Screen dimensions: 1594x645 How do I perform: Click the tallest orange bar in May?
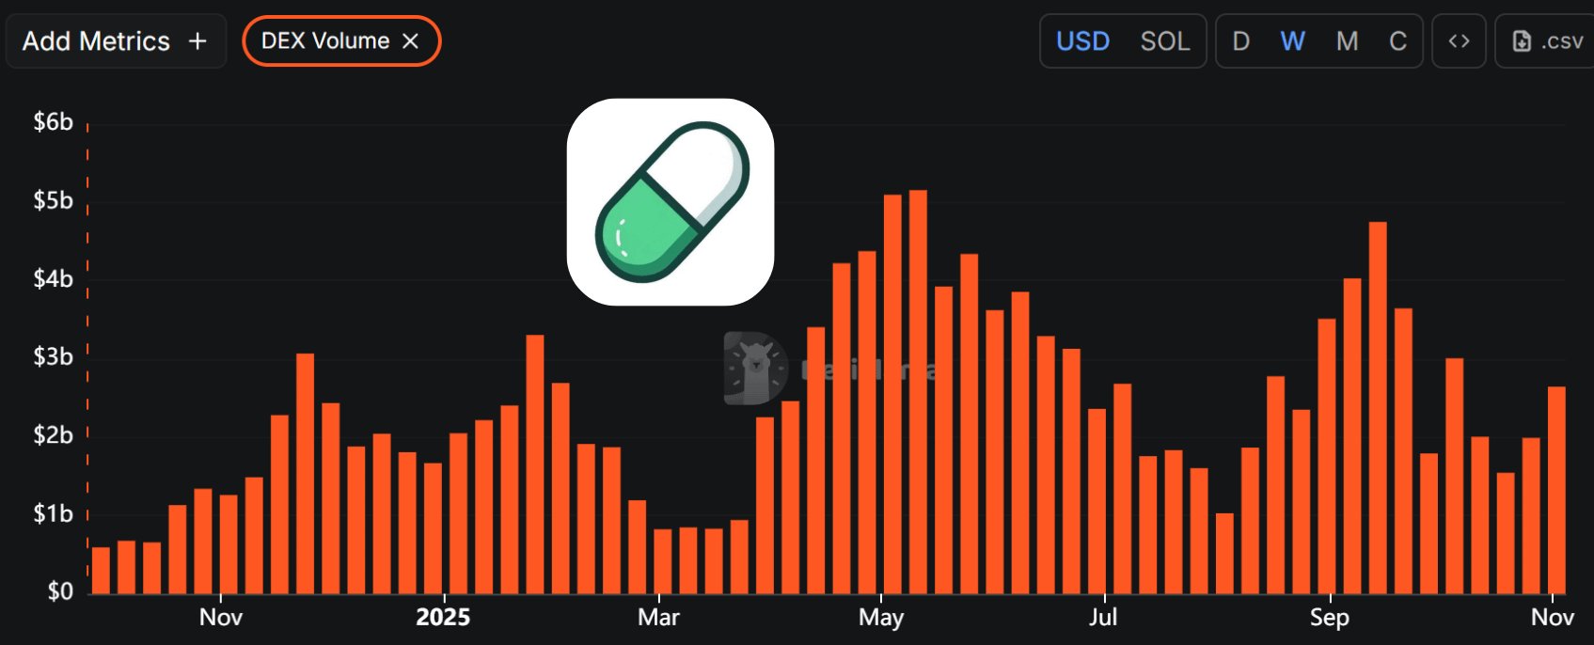pyautogui.click(x=918, y=391)
